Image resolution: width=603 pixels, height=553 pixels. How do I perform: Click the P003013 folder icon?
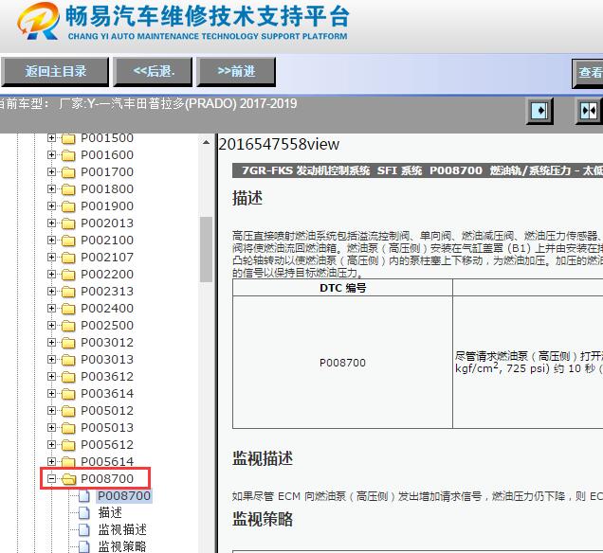[68, 360]
